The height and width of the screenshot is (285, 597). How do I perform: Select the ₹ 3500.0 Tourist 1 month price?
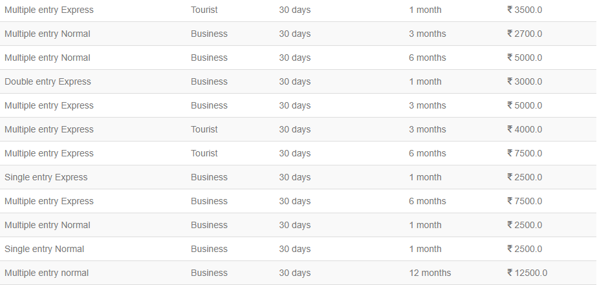tap(525, 10)
